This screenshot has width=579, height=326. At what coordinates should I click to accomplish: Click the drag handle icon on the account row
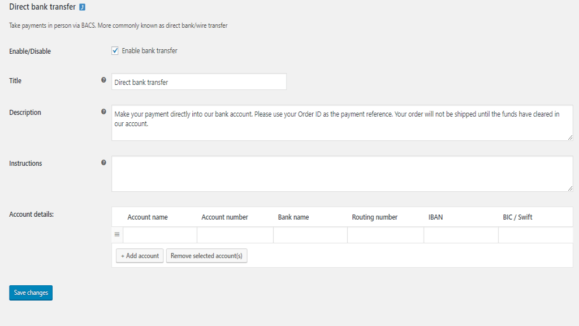coord(117,234)
